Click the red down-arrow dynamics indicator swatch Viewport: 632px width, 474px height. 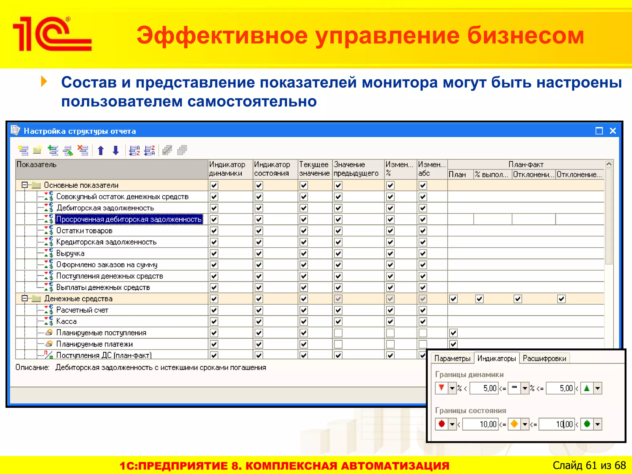point(442,388)
